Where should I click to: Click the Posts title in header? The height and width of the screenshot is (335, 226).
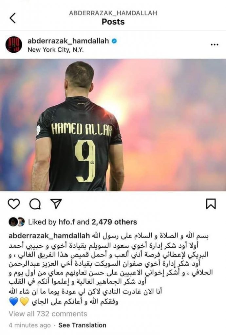(113, 22)
